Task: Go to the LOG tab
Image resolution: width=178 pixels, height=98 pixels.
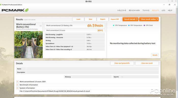Action: 163,10
